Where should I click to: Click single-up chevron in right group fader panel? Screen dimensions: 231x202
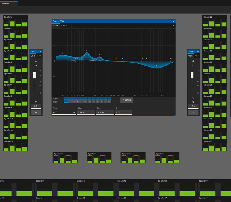pyautogui.click(x=193, y=65)
